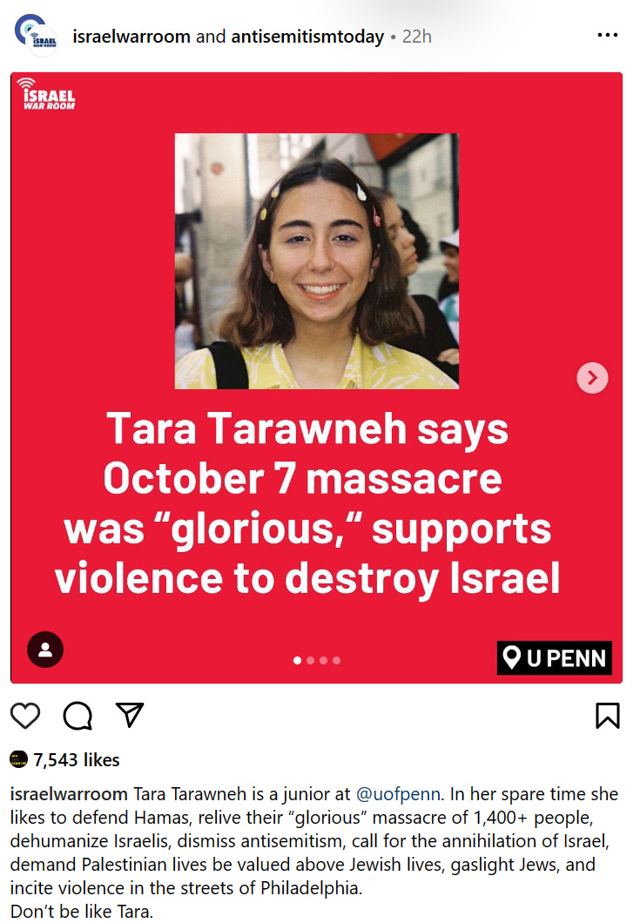Open the israelwarroom name in the caption

point(69,794)
